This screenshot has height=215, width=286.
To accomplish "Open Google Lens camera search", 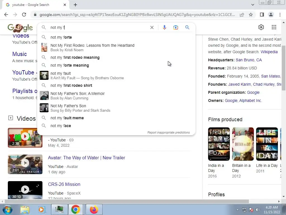I will pos(176,27).
